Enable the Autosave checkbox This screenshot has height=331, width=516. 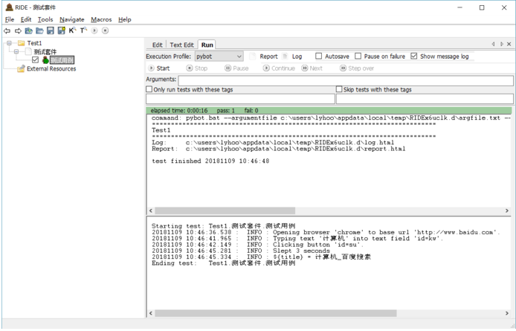click(318, 57)
